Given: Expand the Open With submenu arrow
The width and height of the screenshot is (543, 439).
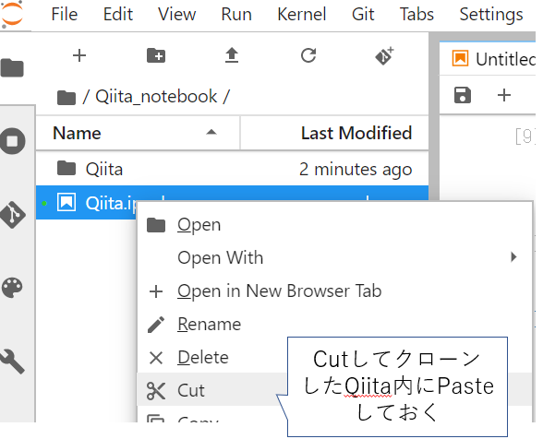Looking at the screenshot, I should click(x=513, y=257).
